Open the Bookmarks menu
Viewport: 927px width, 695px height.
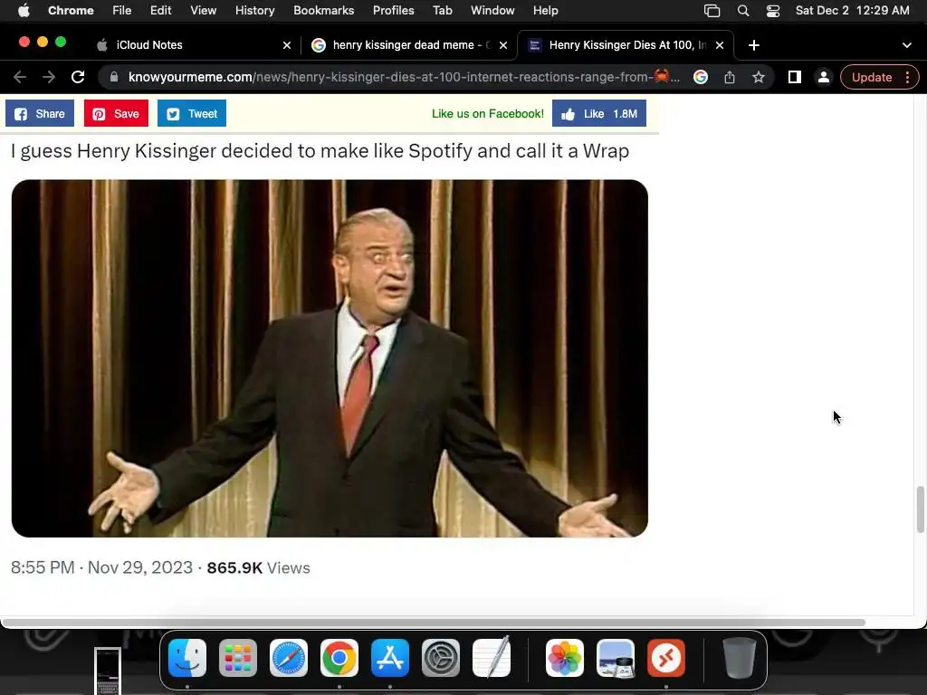click(323, 10)
